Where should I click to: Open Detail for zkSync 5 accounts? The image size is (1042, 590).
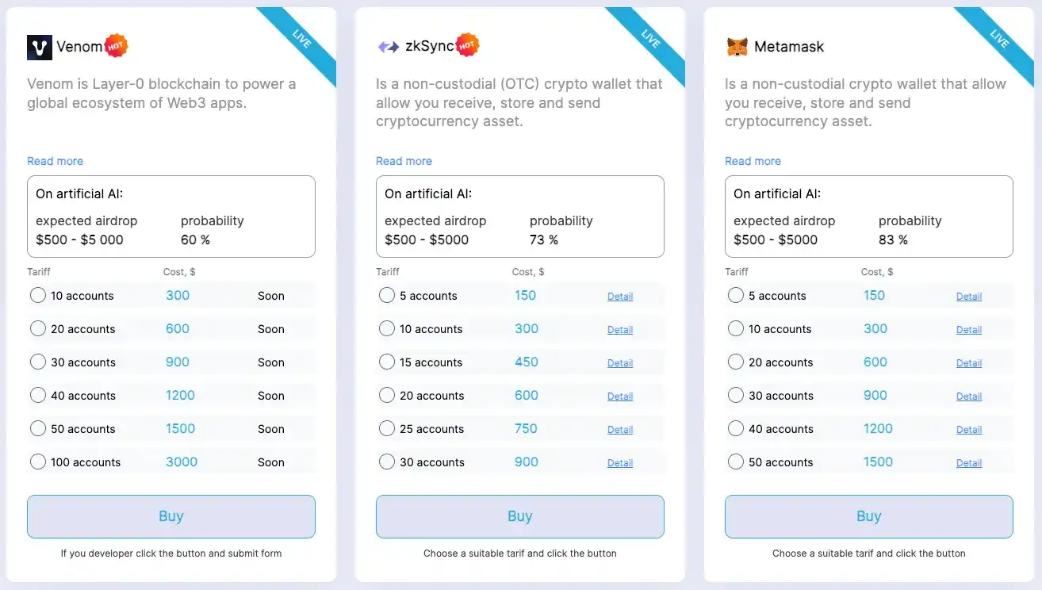(620, 297)
